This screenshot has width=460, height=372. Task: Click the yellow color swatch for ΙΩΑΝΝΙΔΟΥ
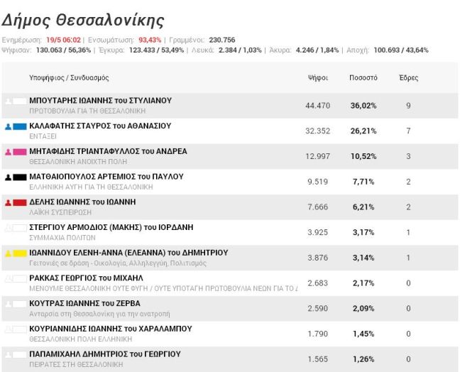coord(20,253)
